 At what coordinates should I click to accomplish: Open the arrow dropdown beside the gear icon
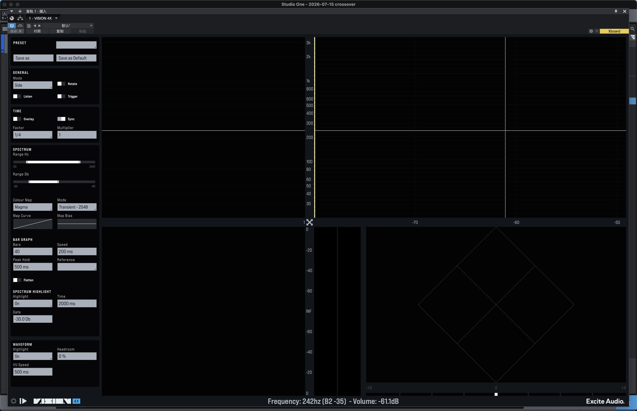(x=597, y=31)
